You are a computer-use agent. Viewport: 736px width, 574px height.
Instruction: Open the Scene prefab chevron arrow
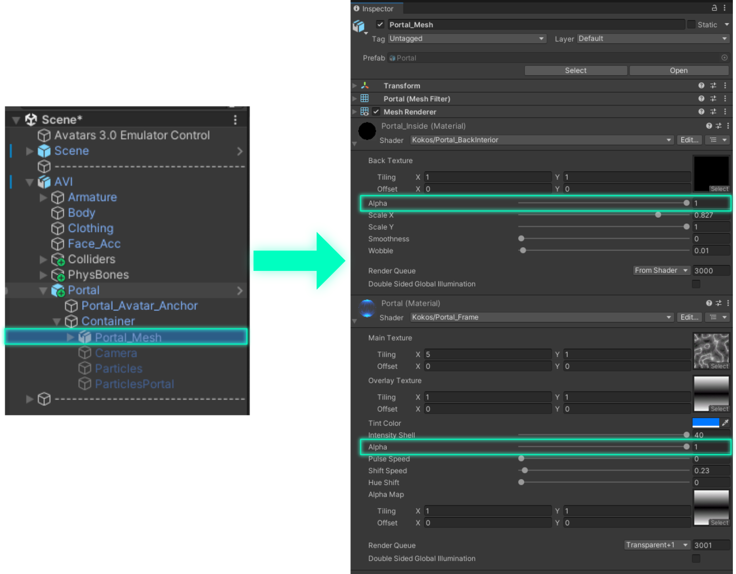240,151
